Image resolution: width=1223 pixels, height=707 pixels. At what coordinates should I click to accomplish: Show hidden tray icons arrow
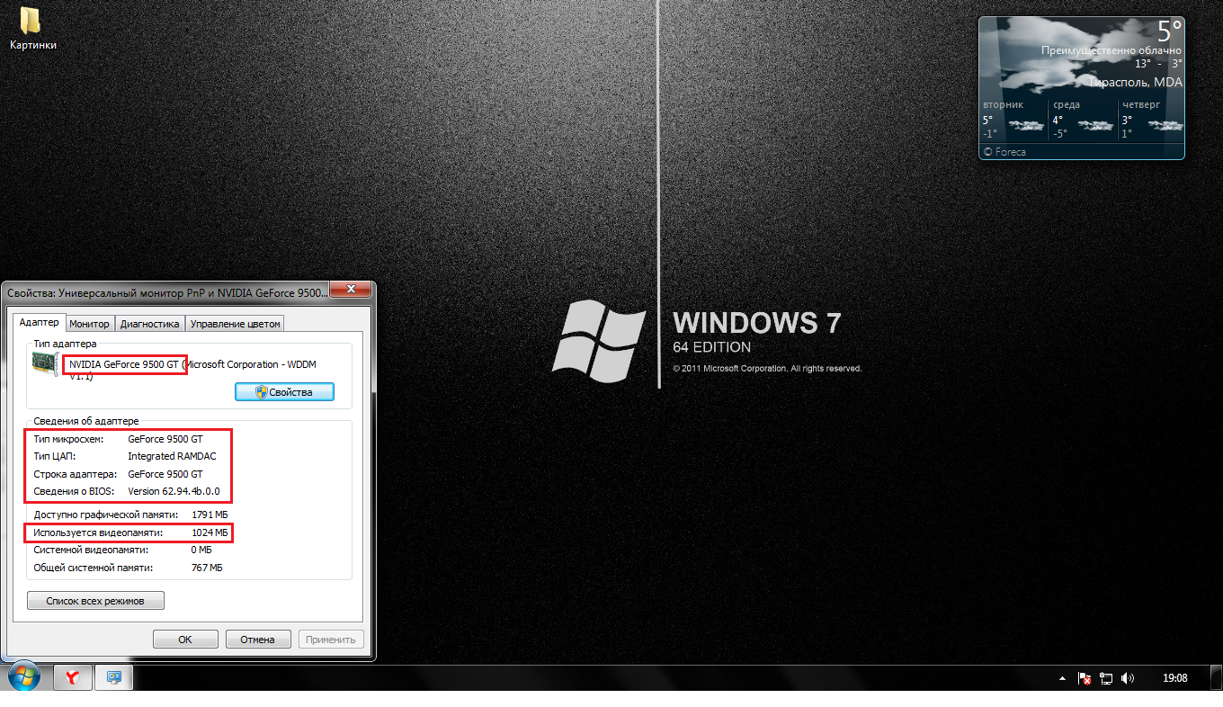[x=1062, y=678]
